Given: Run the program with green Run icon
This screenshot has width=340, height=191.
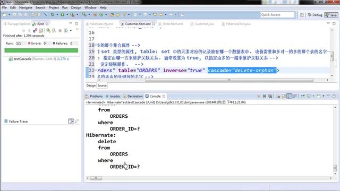Looking at the screenshot, I should [63, 15].
